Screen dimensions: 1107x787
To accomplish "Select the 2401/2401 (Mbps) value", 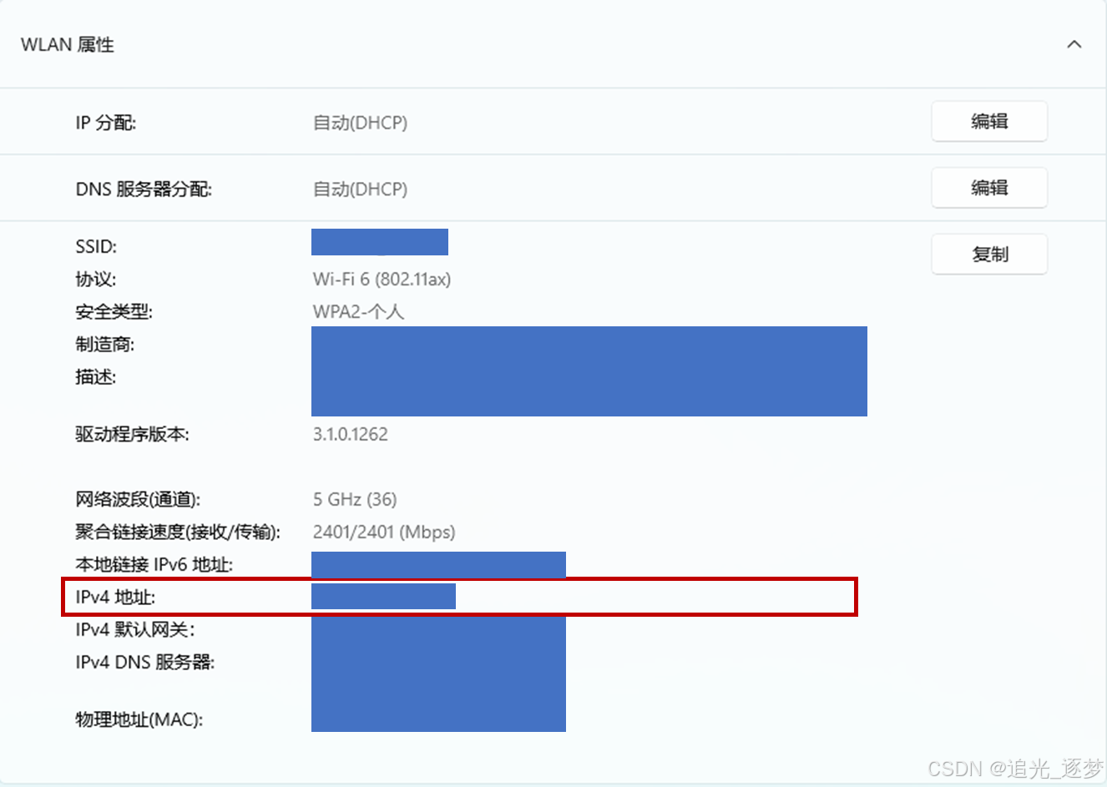I will [x=384, y=532].
